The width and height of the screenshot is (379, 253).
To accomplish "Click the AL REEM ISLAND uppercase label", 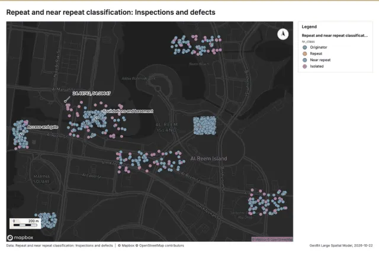I will point(167,127).
